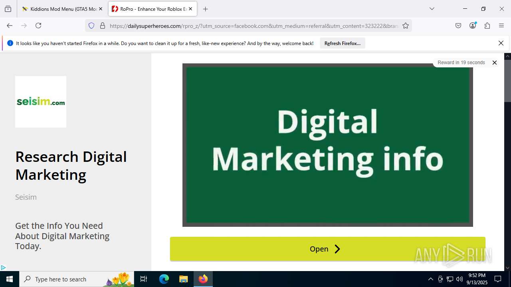Dismiss the Firefox refresh notification bar
Image resolution: width=511 pixels, height=287 pixels.
pyautogui.click(x=501, y=43)
